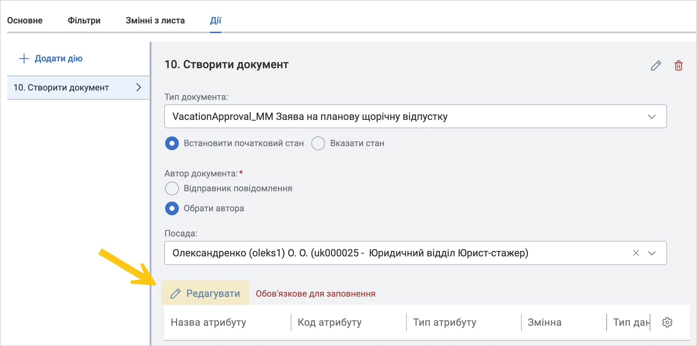Open the Фільтри tab
The width and height of the screenshot is (697, 346).
(x=84, y=21)
